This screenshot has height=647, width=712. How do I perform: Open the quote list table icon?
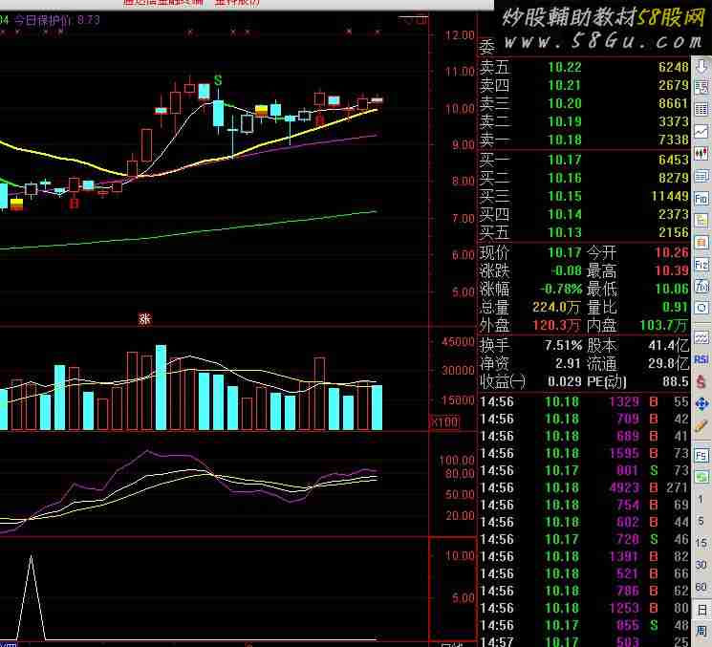click(701, 87)
